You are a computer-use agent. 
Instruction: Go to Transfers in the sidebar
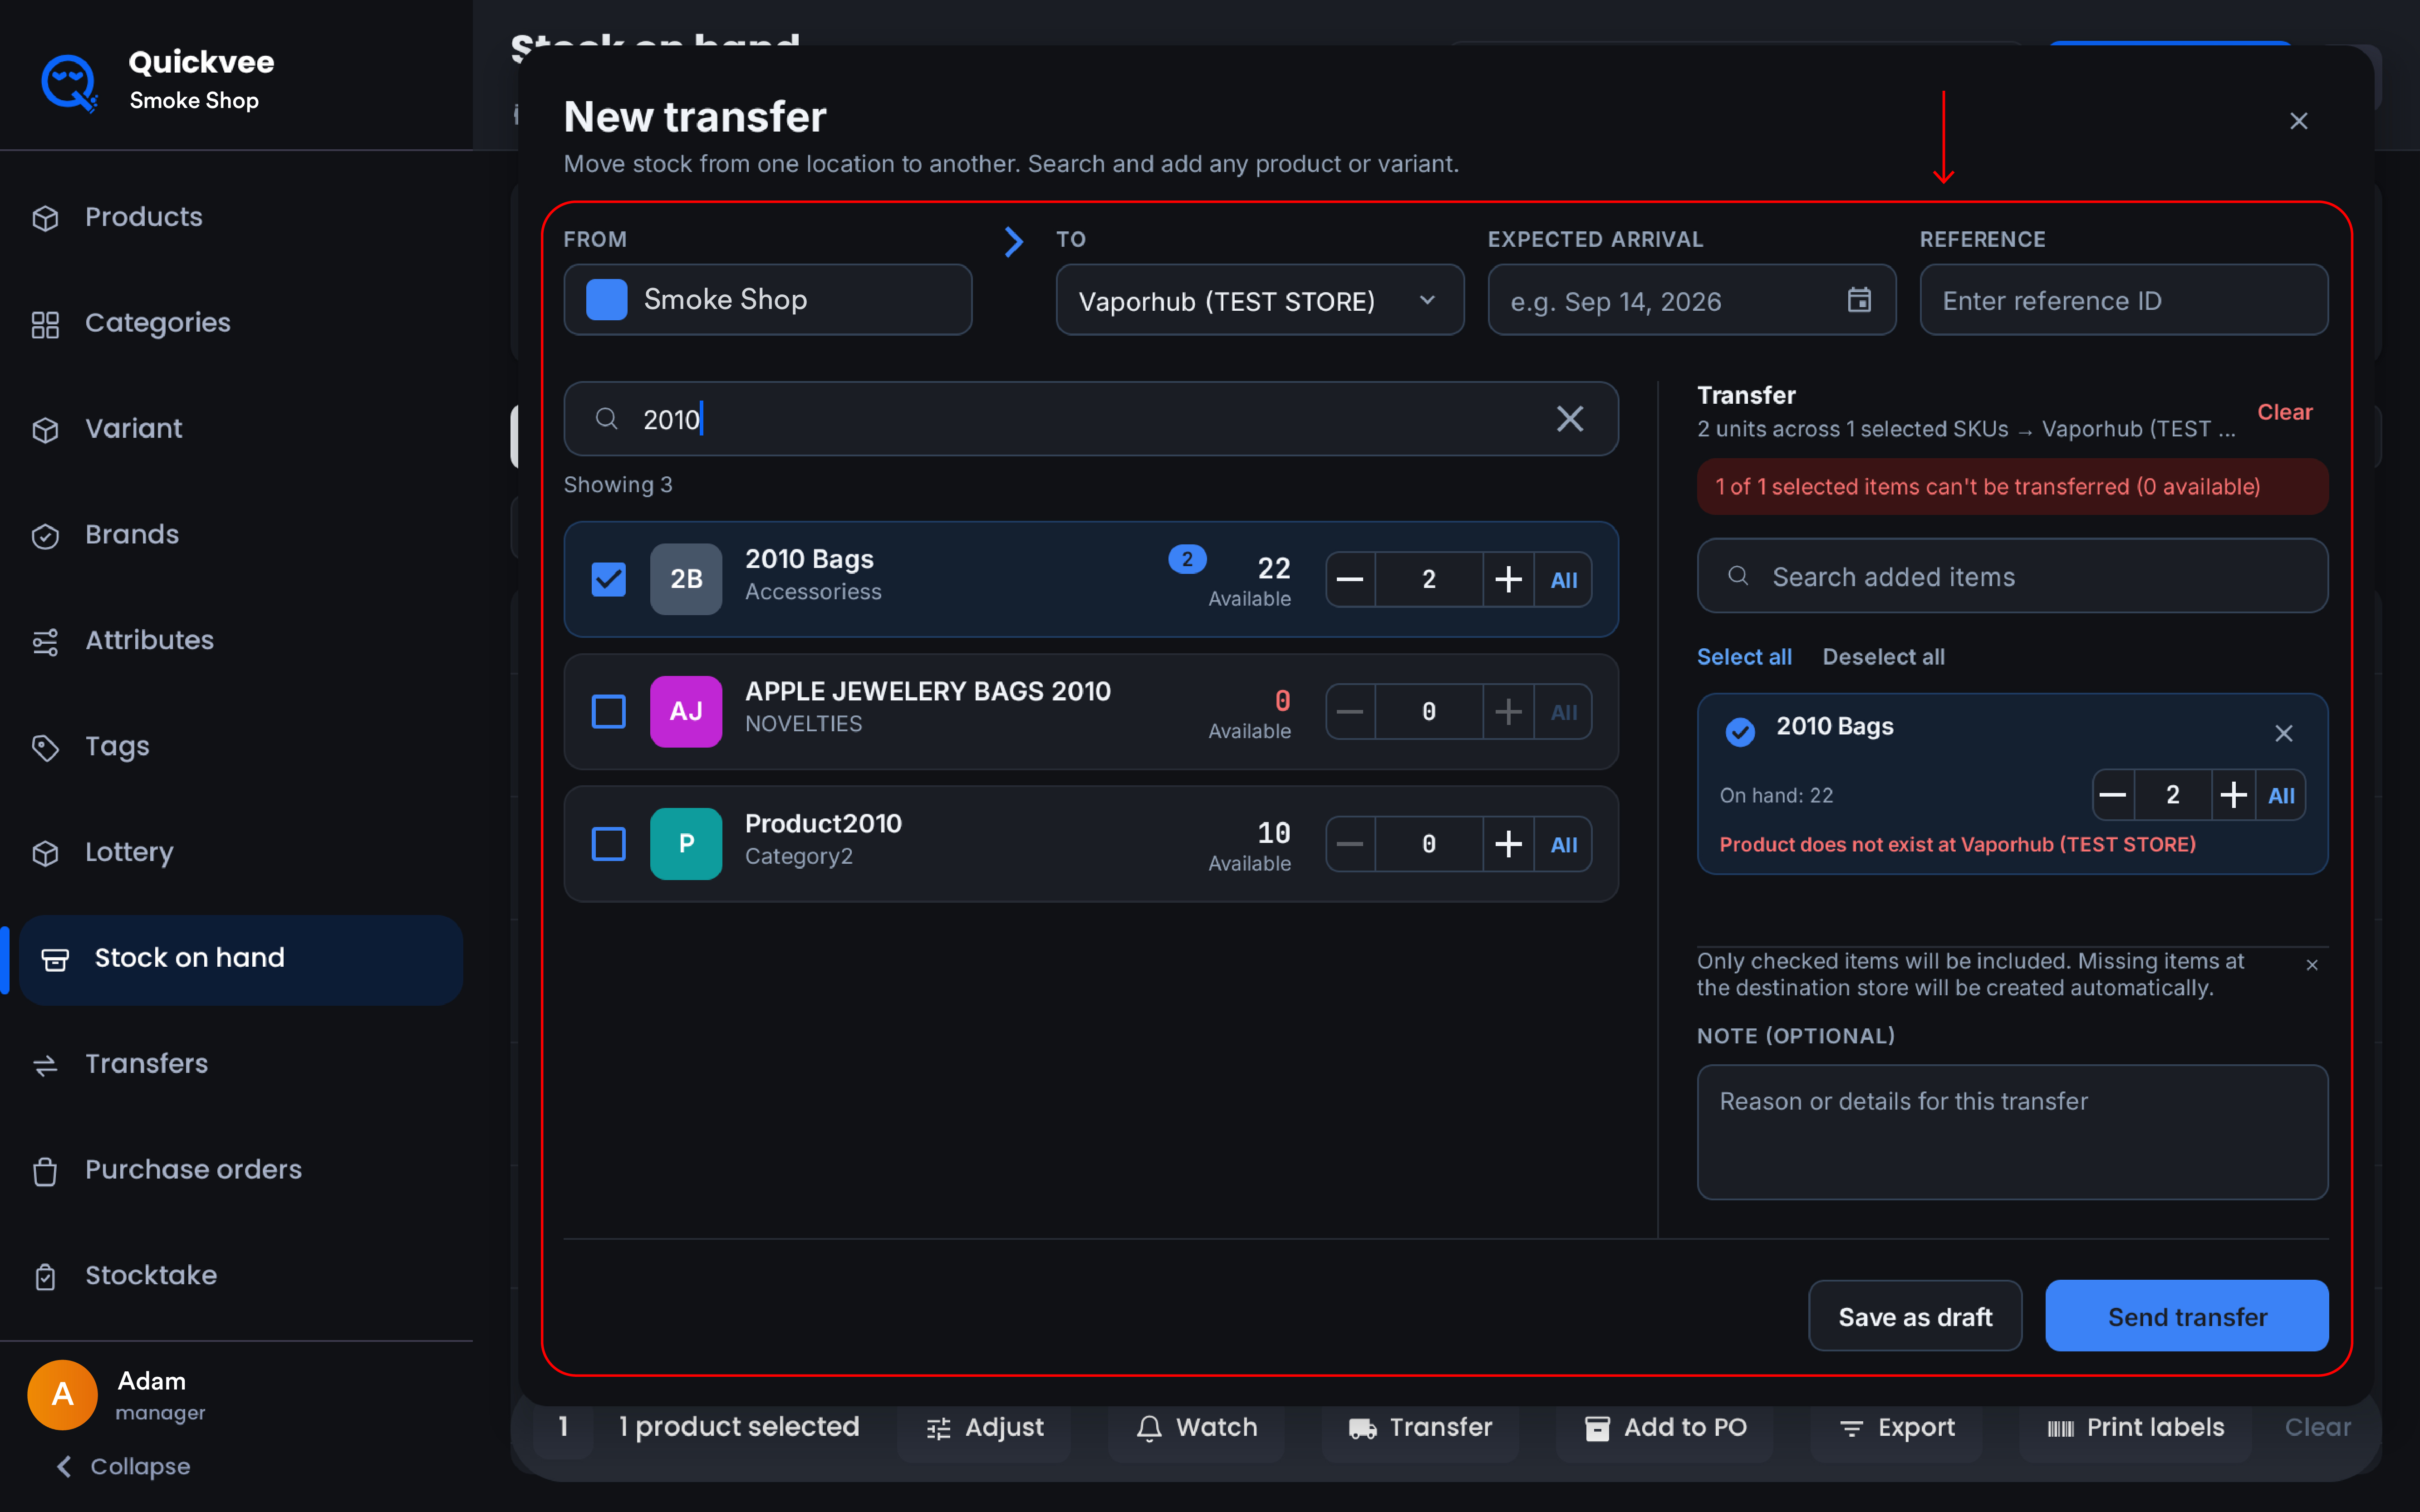tap(147, 1064)
